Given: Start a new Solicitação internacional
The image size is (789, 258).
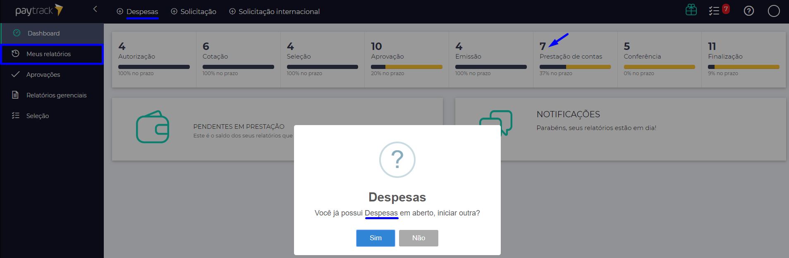Looking at the screenshot, I should coord(279,12).
